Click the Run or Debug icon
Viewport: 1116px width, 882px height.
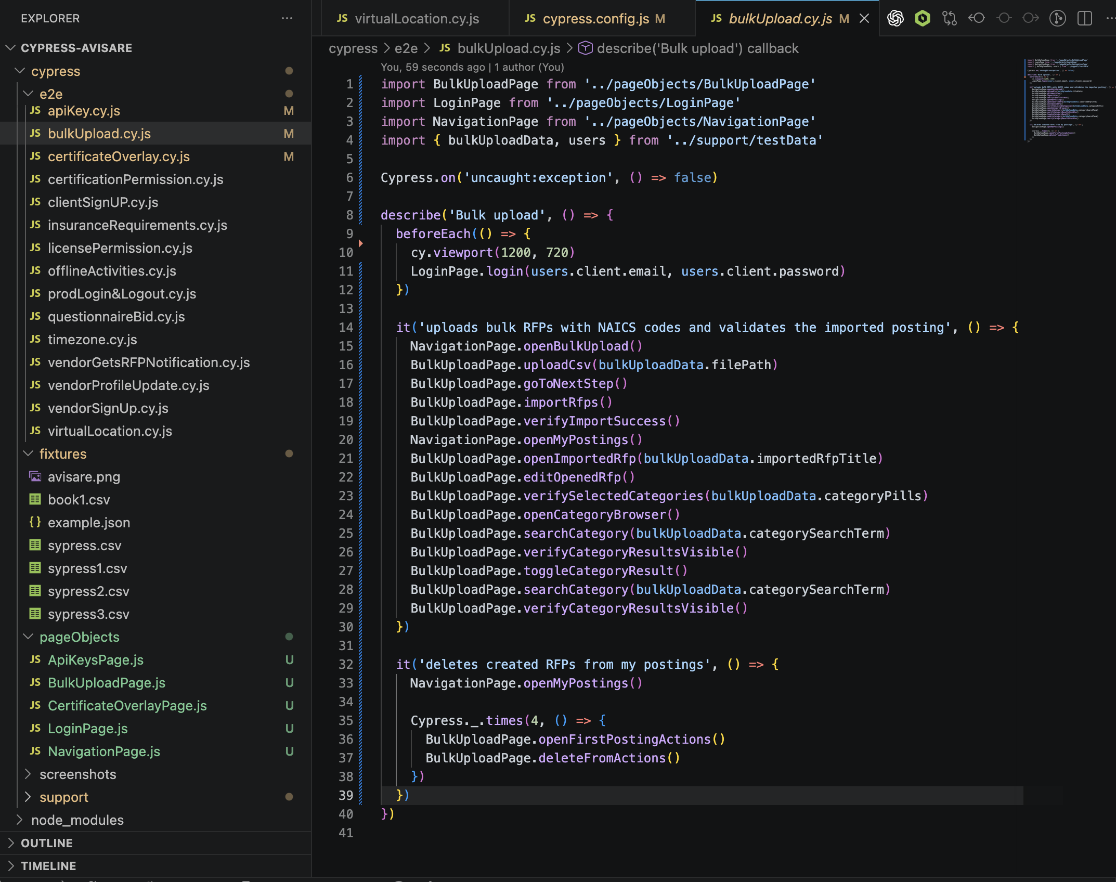tap(1058, 18)
